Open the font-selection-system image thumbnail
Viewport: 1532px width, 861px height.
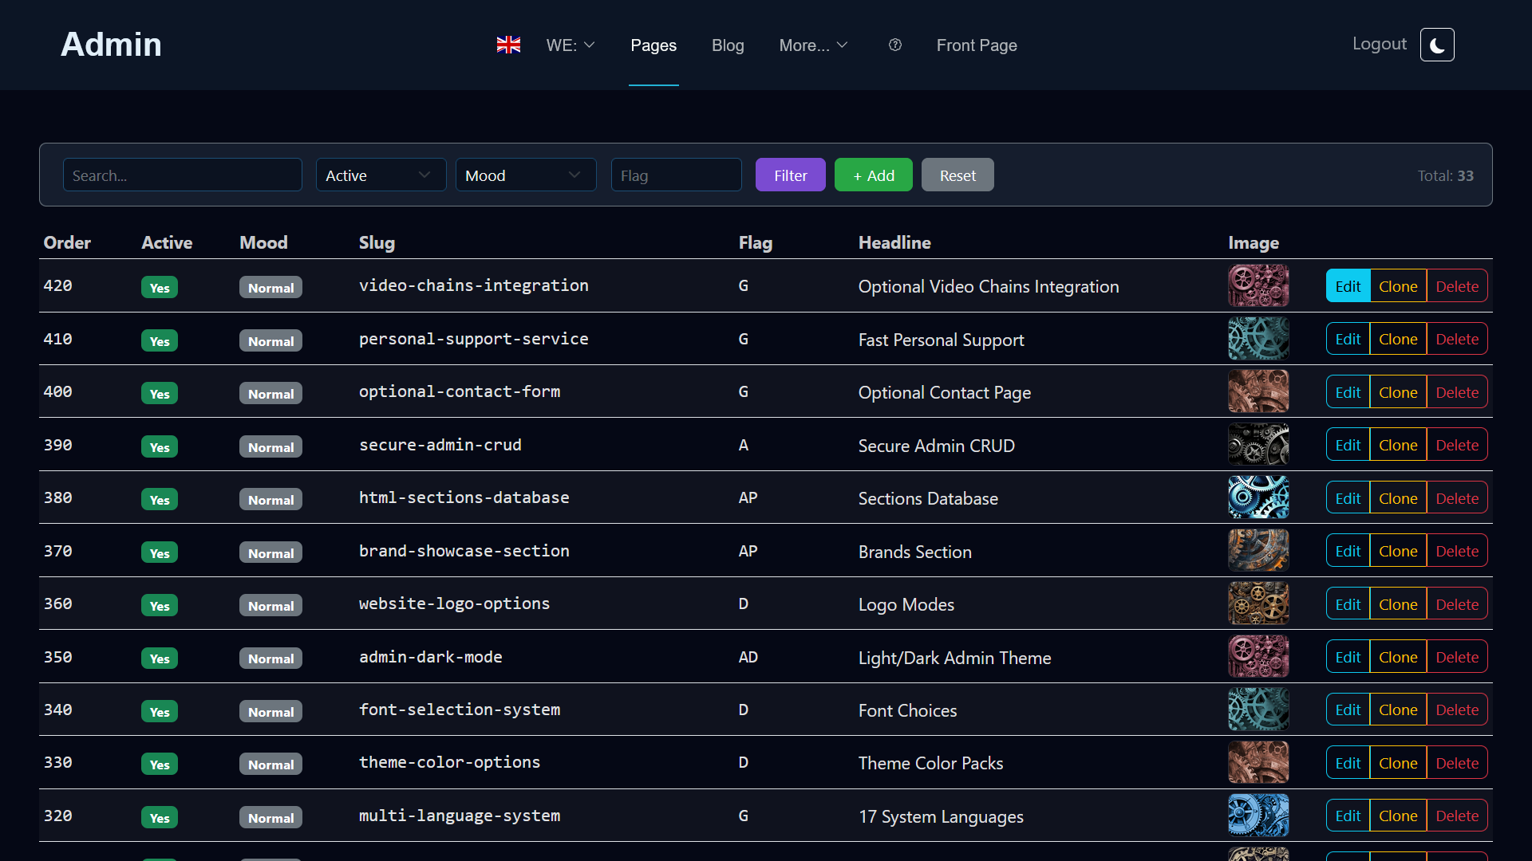coord(1258,709)
